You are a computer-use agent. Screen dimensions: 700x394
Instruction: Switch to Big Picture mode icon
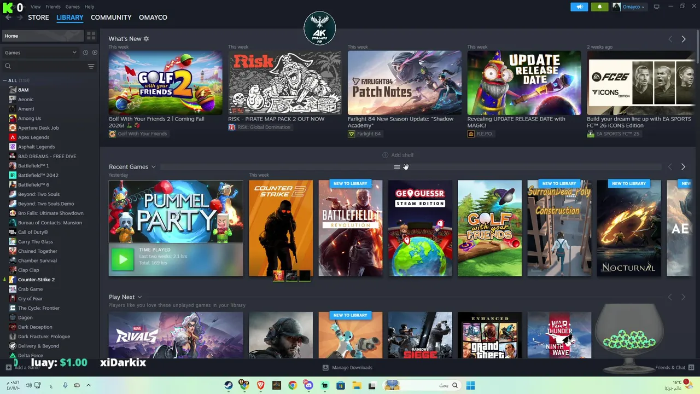[656, 7]
